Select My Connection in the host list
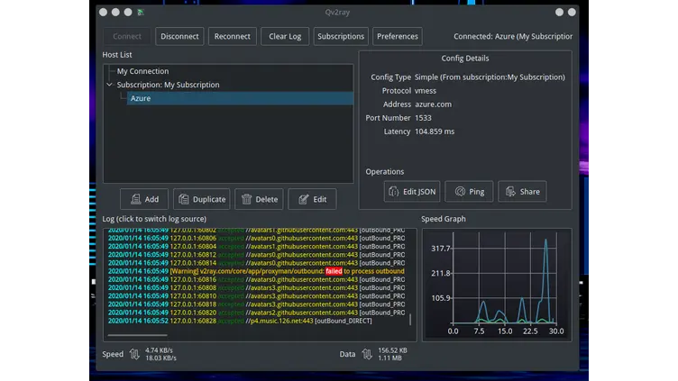The height and width of the screenshot is (381, 678). click(x=142, y=71)
